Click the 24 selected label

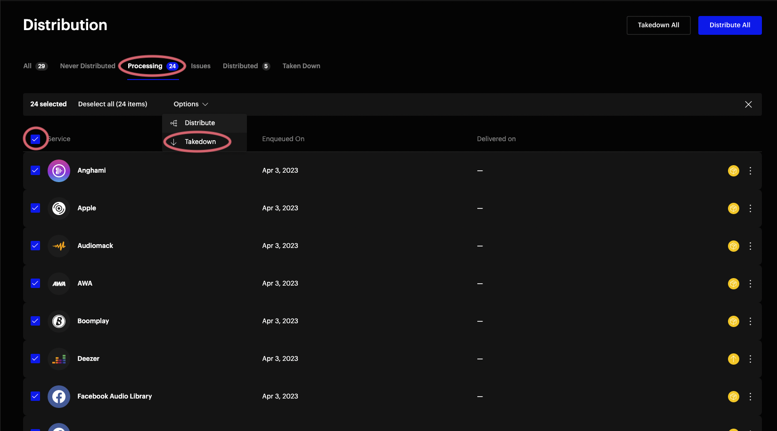click(49, 104)
